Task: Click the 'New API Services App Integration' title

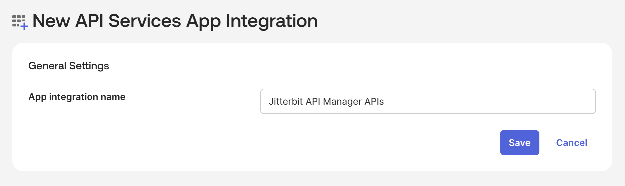Action: pos(175,21)
